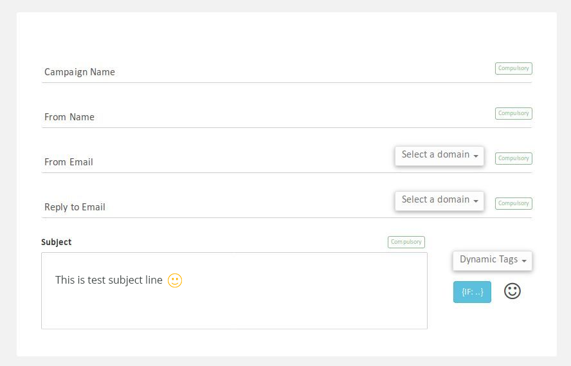Click the Compulsory badge beside From Email
Viewport: 571px width, 366px height.
click(x=514, y=158)
